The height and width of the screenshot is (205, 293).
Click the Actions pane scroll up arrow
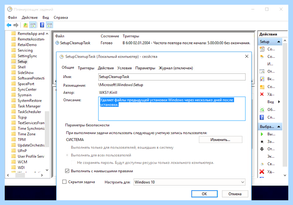click(x=285, y=40)
